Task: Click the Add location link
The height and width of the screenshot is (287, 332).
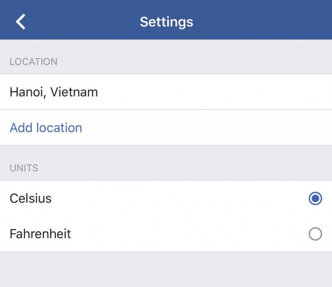Action: (x=46, y=128)
